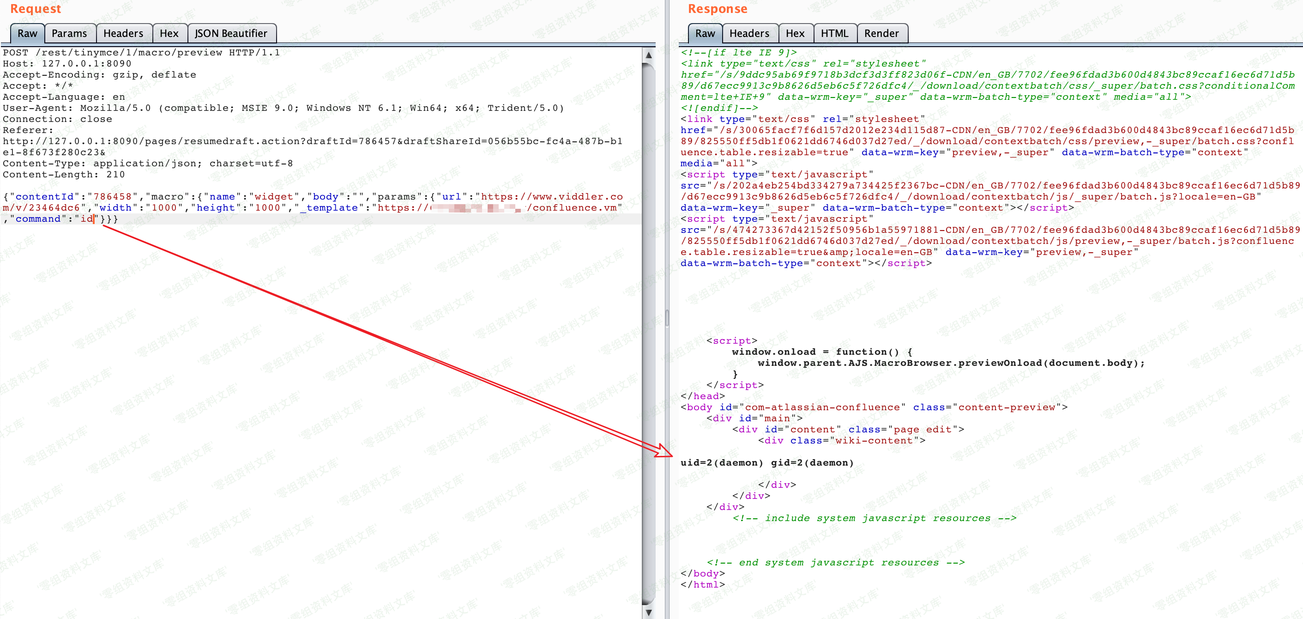Switch to the response Headers tab

tap(748, 33)
